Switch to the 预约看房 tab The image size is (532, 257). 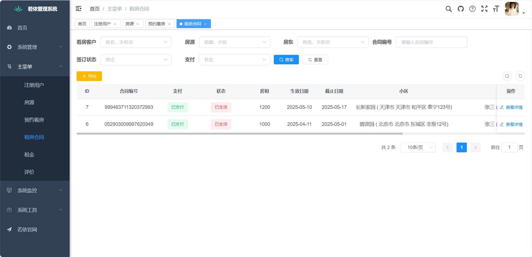(x=160, y=24)
